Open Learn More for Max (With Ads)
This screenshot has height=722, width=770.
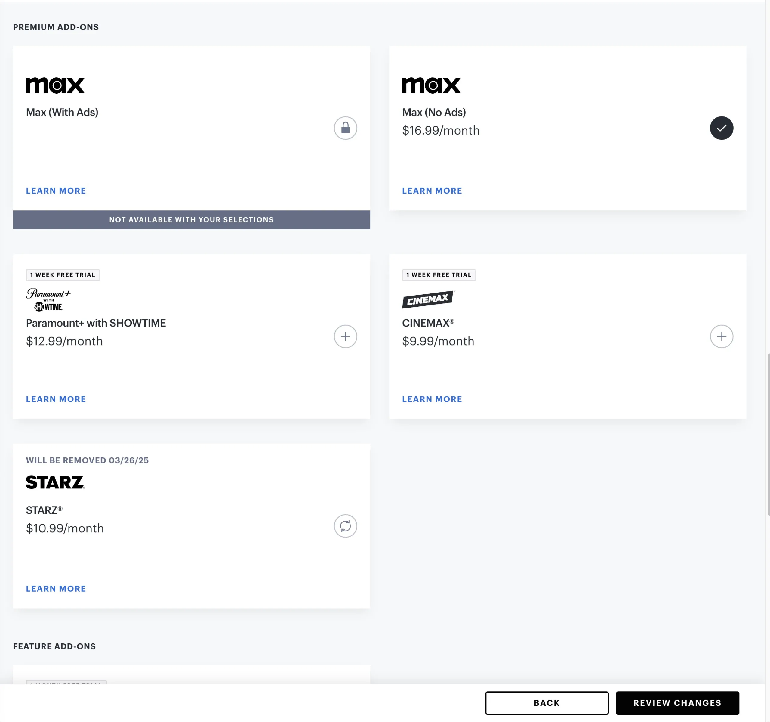pos(56,190)
